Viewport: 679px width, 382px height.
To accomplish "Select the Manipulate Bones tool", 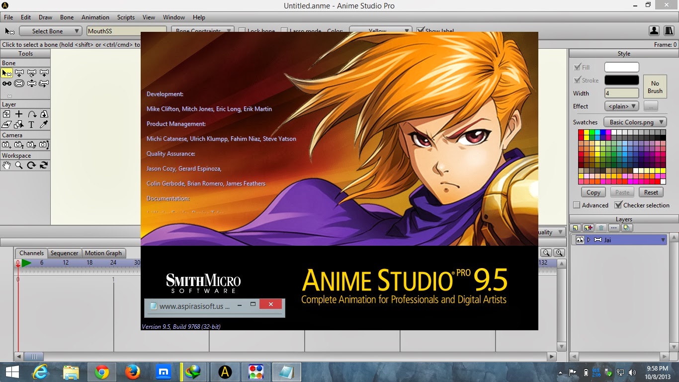I will (x=32, y=84).
